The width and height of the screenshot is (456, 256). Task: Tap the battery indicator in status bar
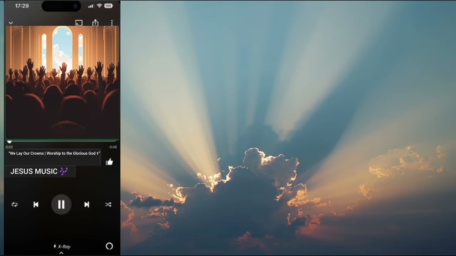[108, 6]
